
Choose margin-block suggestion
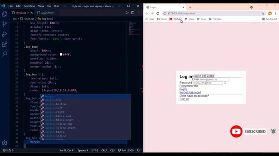coord(85,132)
